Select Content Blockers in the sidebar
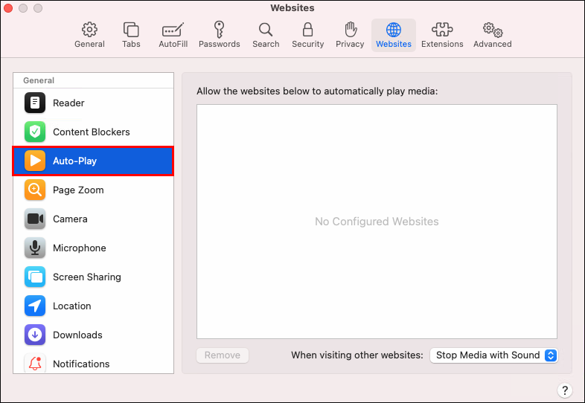 click(x=93, y=132)
